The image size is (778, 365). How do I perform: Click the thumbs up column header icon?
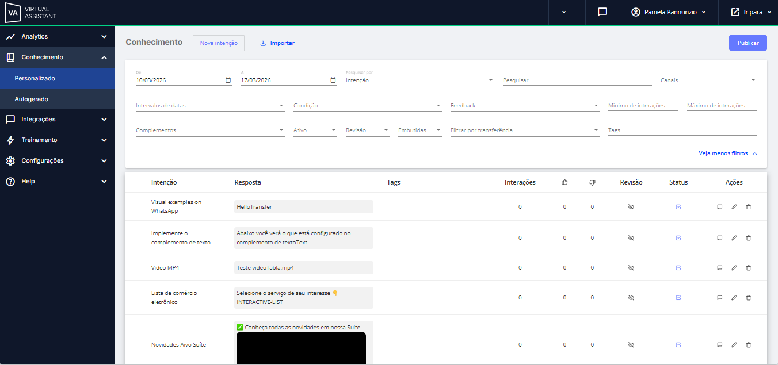click(x=565, y=182)
